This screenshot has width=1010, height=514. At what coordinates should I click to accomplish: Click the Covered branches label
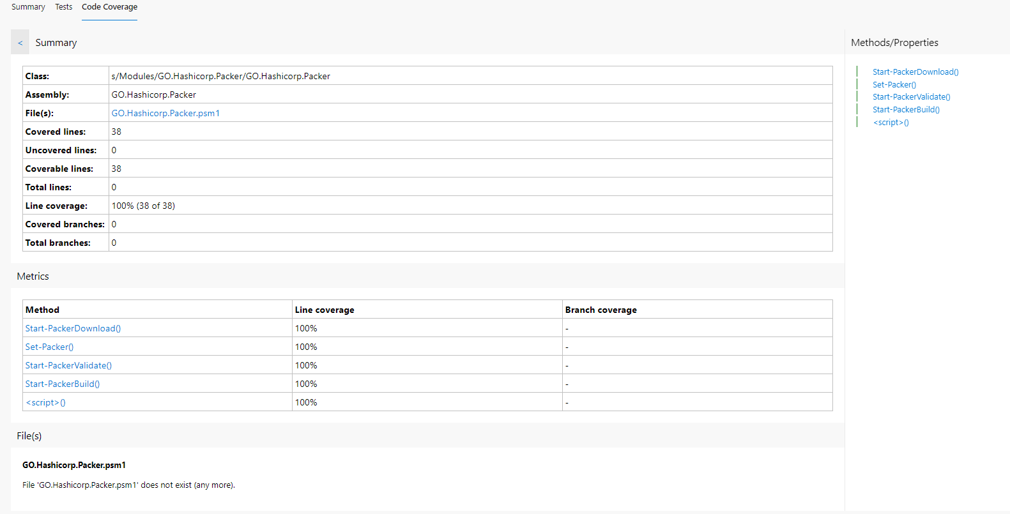pos(65,224)
